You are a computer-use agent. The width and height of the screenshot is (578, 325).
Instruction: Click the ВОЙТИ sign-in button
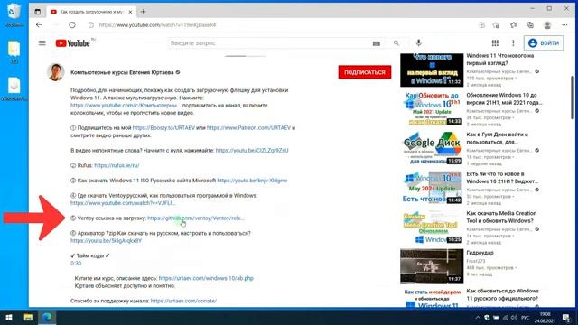(x=544, y=43)
